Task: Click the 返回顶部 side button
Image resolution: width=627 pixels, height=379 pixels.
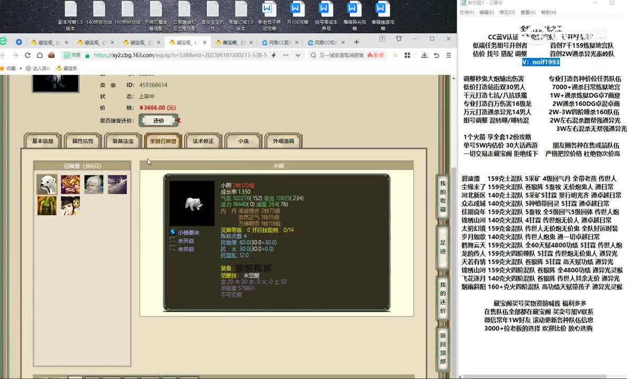Action: coord(443,348)
